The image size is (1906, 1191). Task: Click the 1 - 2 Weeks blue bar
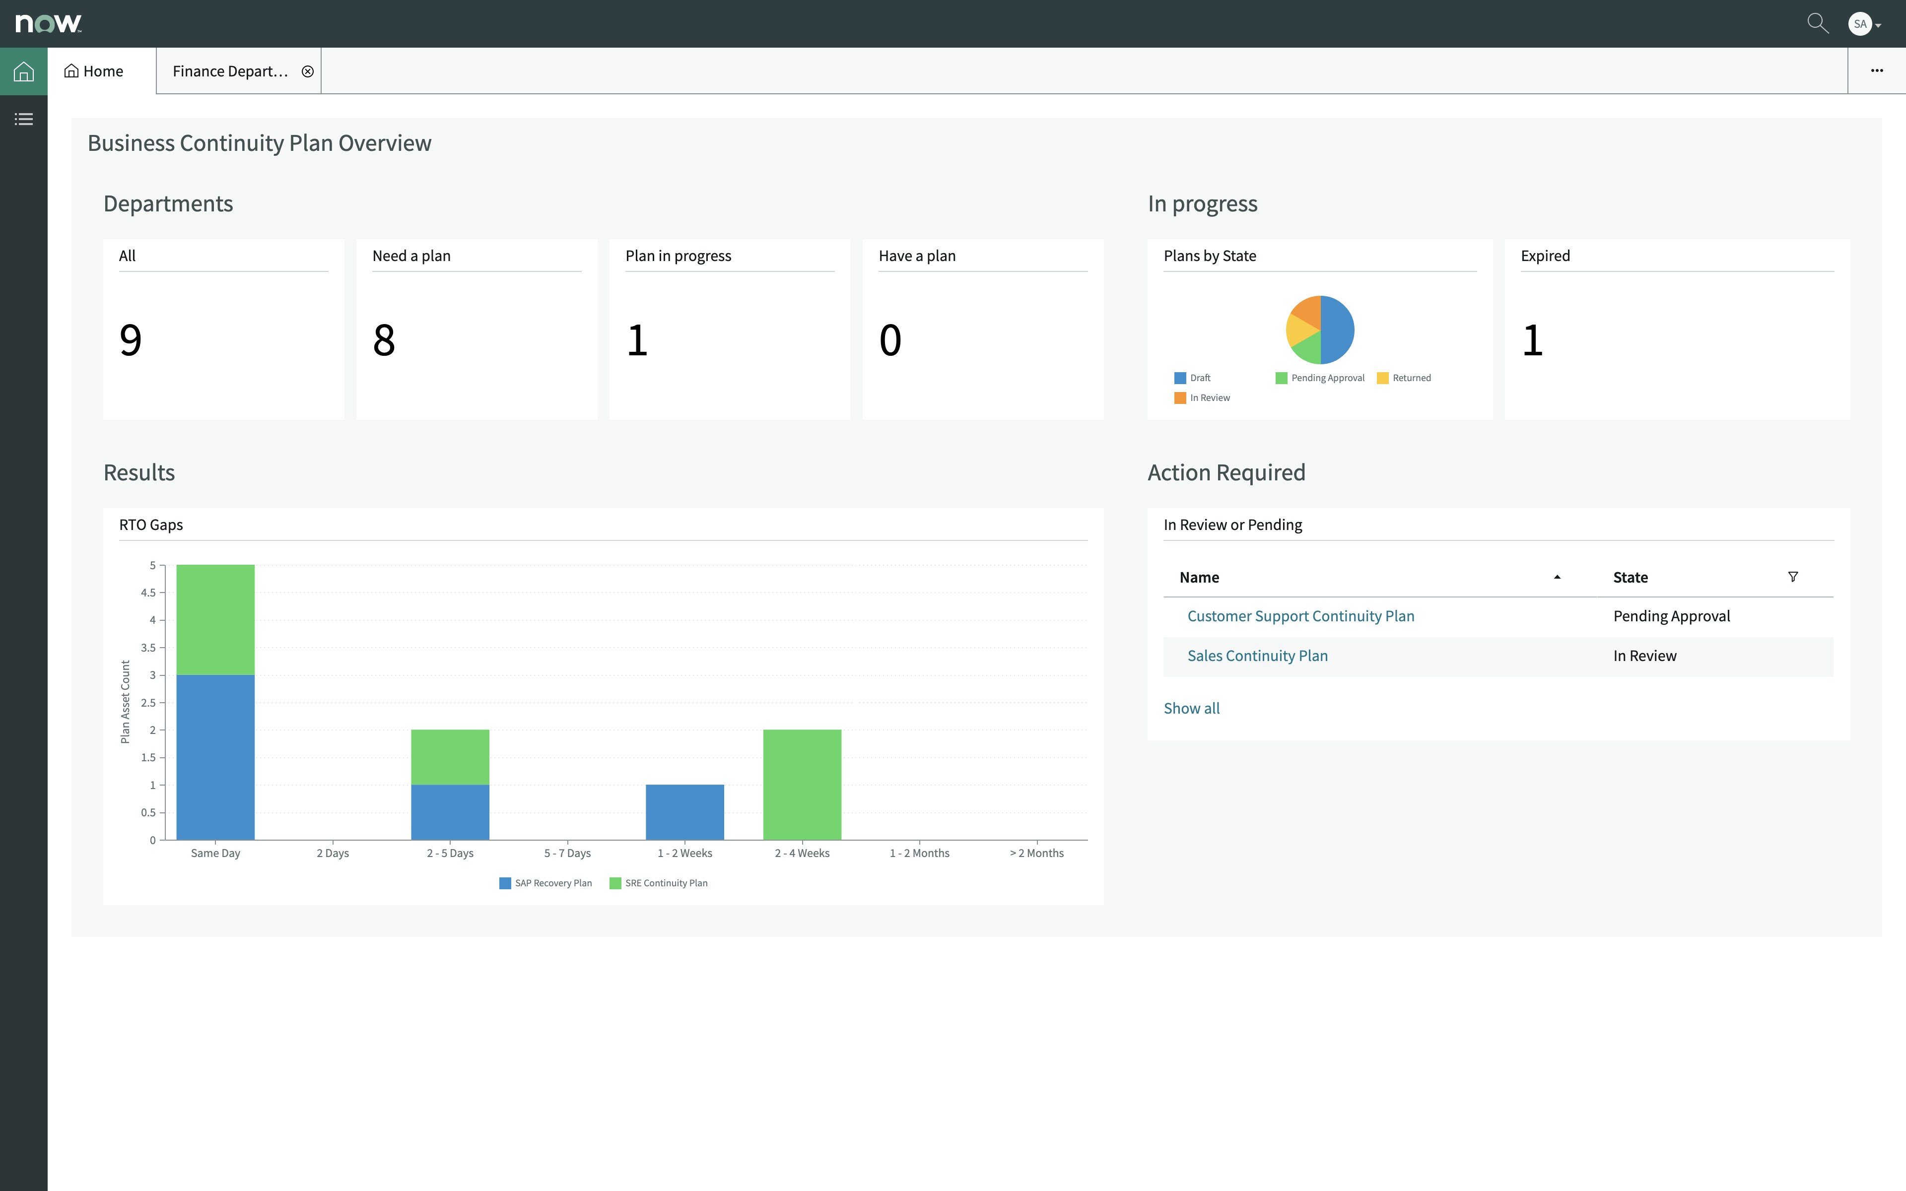(684, 812)
